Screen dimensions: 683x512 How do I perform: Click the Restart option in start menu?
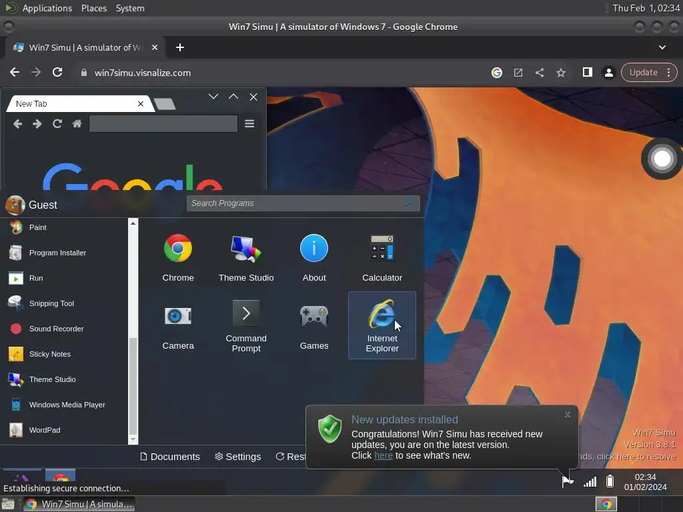point(291,457)
